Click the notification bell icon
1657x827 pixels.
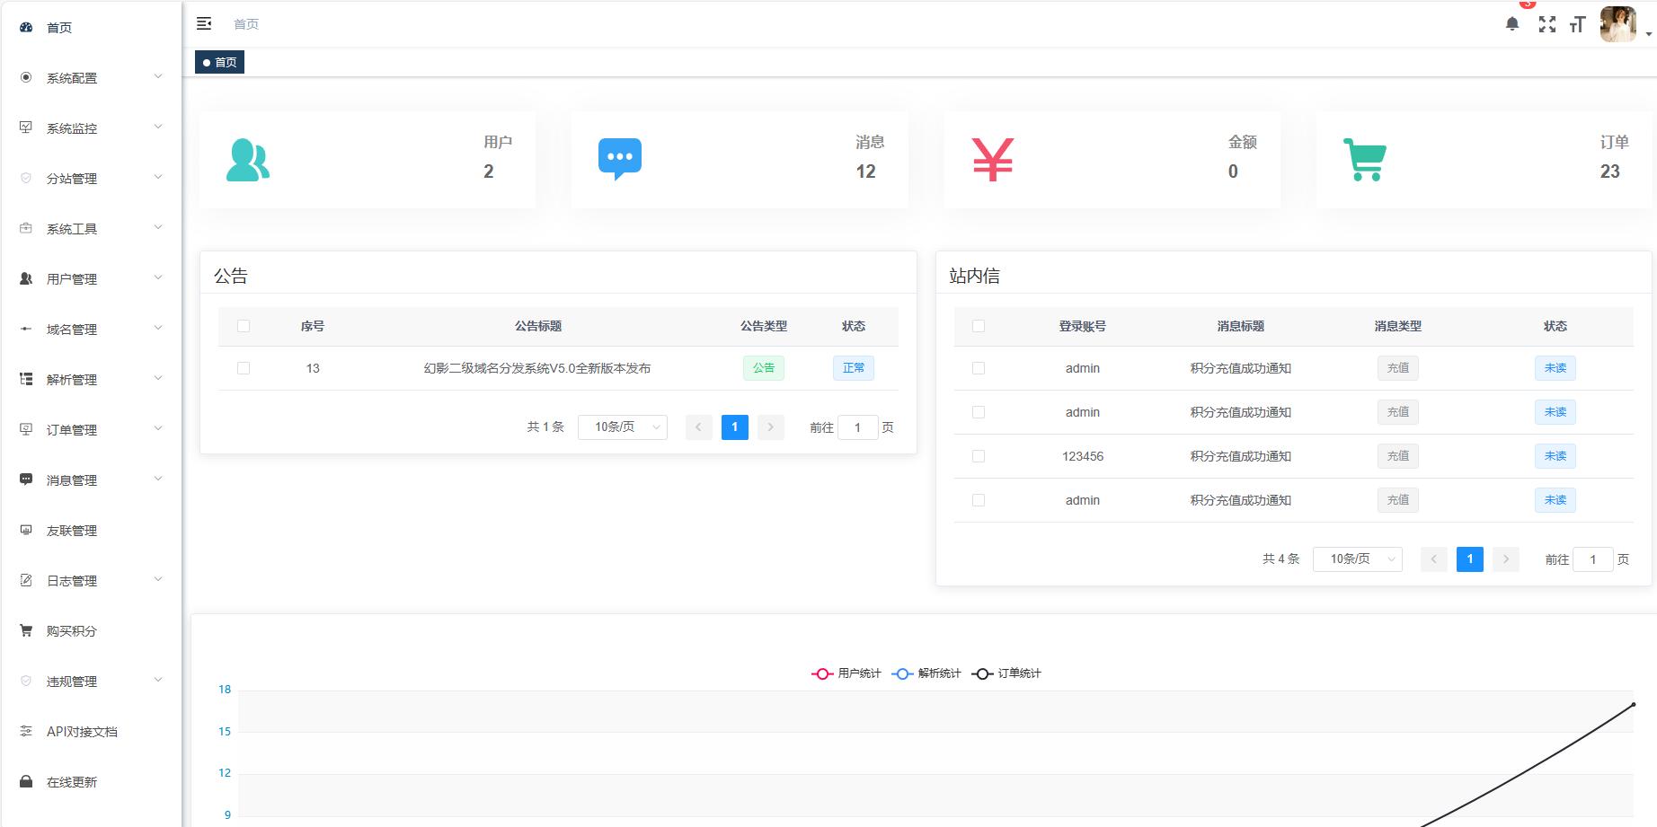tap(1512, 24)
